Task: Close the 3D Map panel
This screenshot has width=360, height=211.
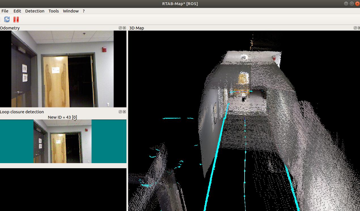Action: [358, 28]
